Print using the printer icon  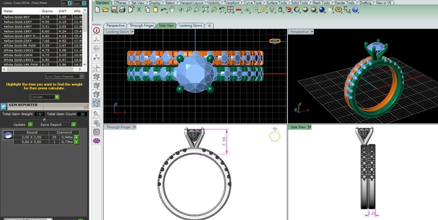(x=122, y=10)
